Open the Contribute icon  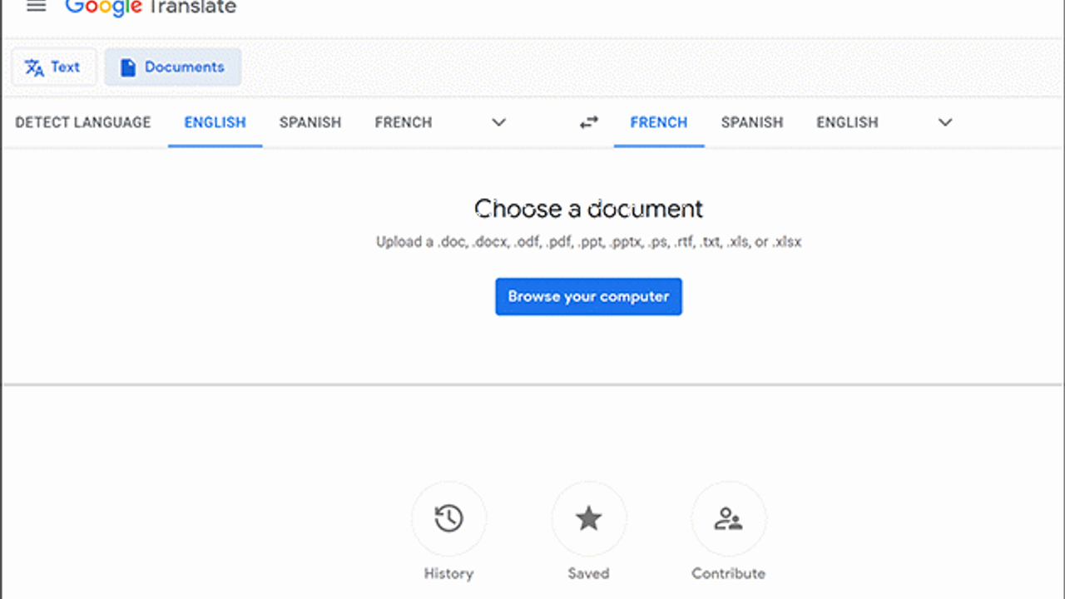point(728,519)
